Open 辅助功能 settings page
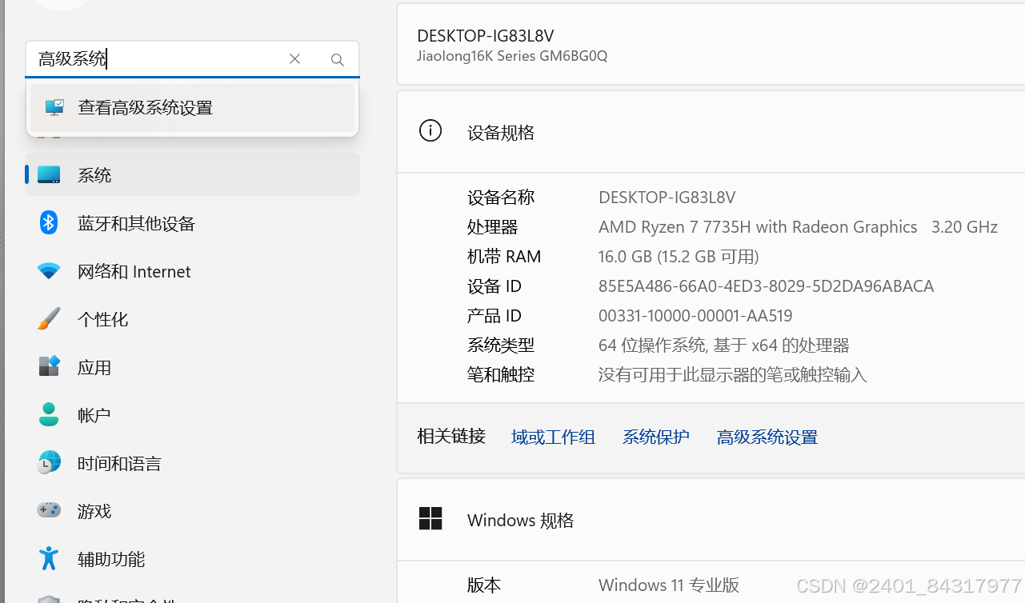Viewport: 1025px width, 603px height. click(x=192, y=559)
